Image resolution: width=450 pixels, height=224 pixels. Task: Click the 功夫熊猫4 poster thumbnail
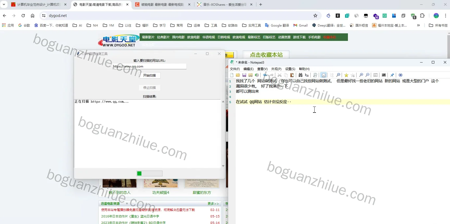pyautogui.click(x=161, y=183)
